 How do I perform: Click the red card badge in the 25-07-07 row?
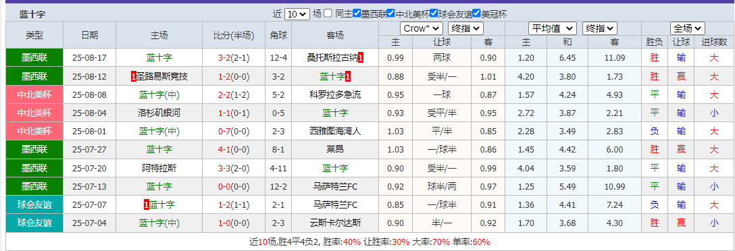click(x=146, y=204)
